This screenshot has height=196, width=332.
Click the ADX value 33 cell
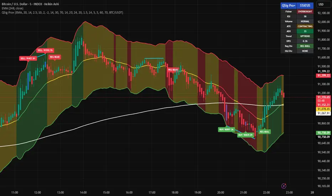[305, 31]
